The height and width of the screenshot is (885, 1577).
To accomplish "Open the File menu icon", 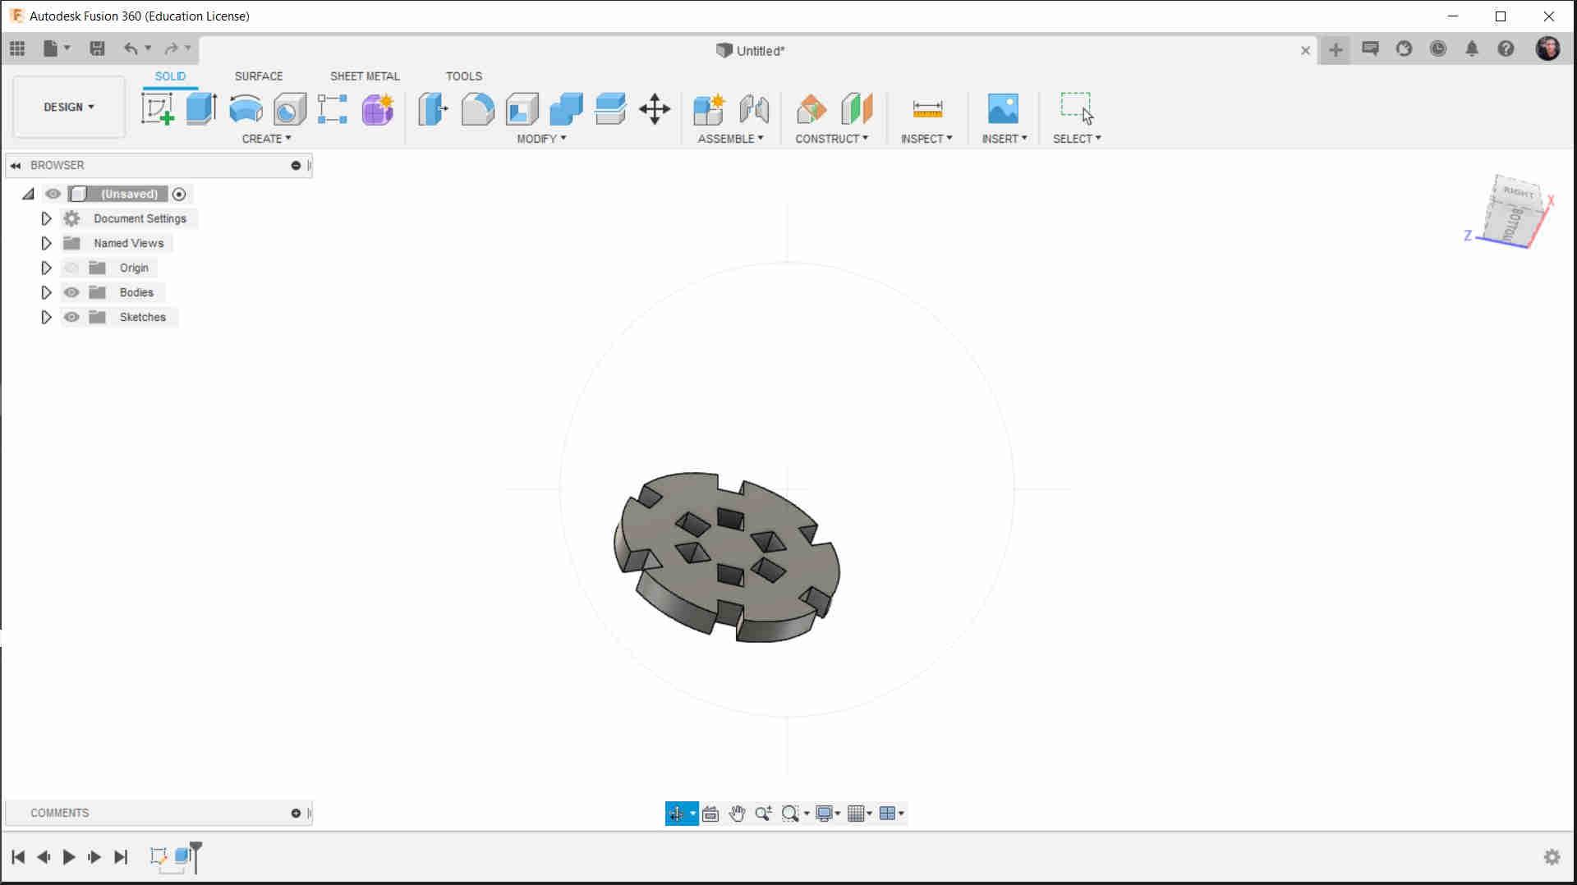I will click(51, 48).
